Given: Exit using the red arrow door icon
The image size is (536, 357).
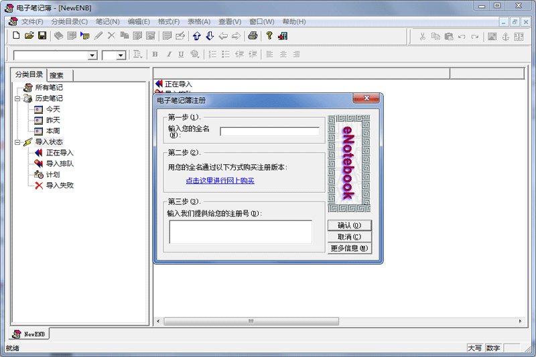Looking at the screenshot, I should click(x=283, y=36).
